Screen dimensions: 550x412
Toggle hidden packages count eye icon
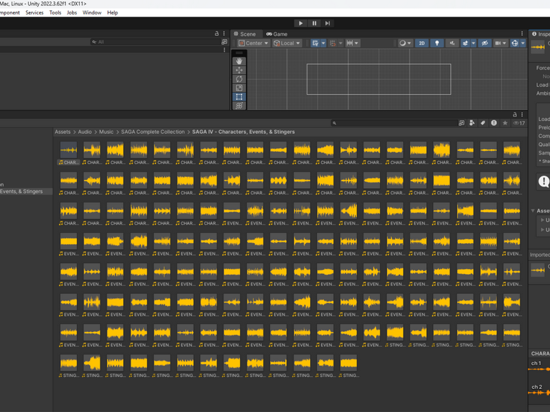pyautogui.click(x=519, y=123)
